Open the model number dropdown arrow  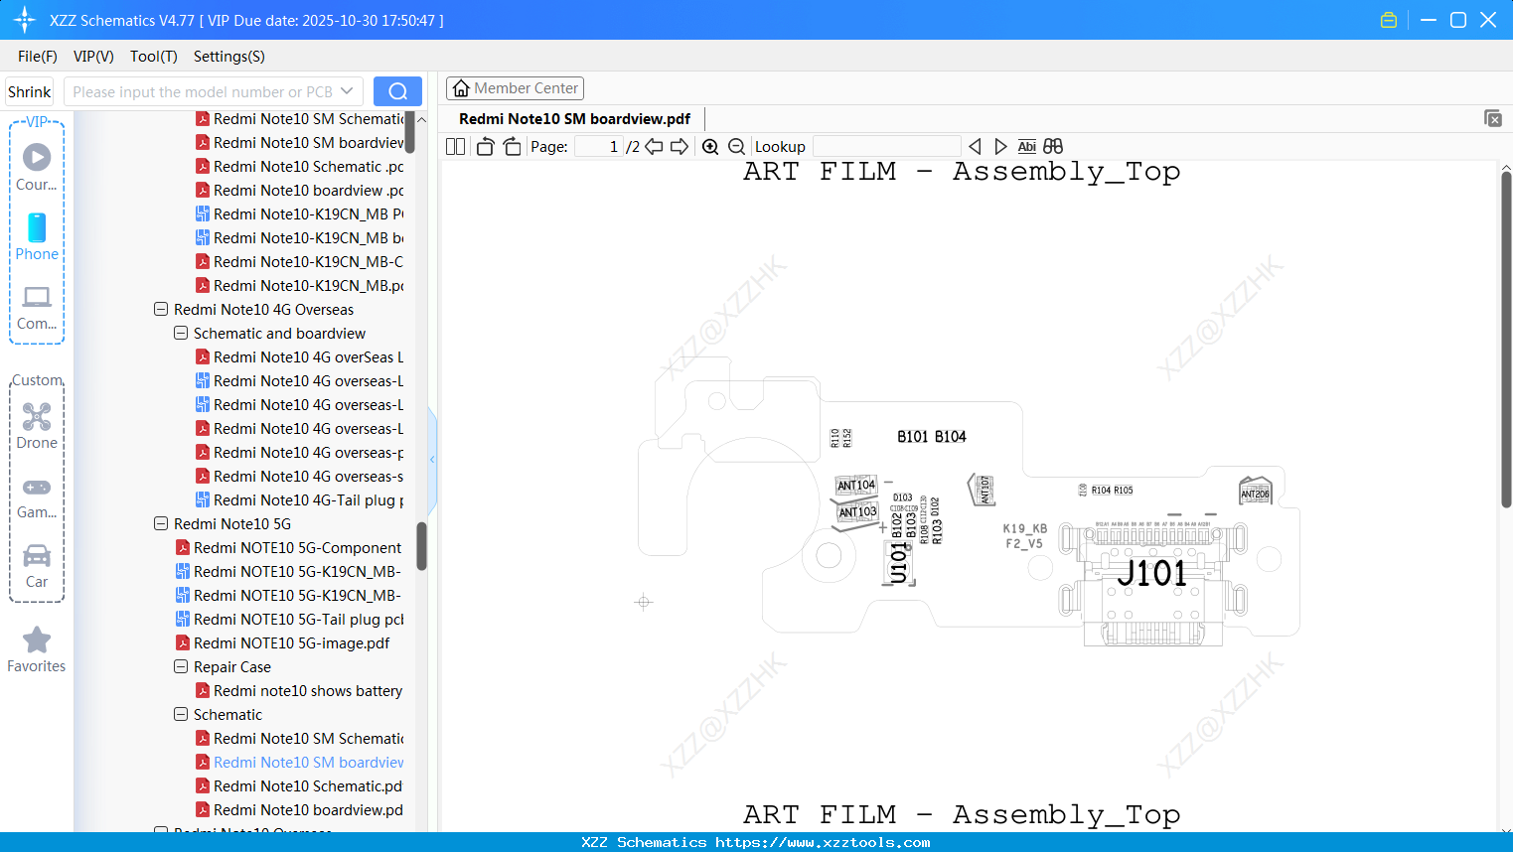(347, 91)
